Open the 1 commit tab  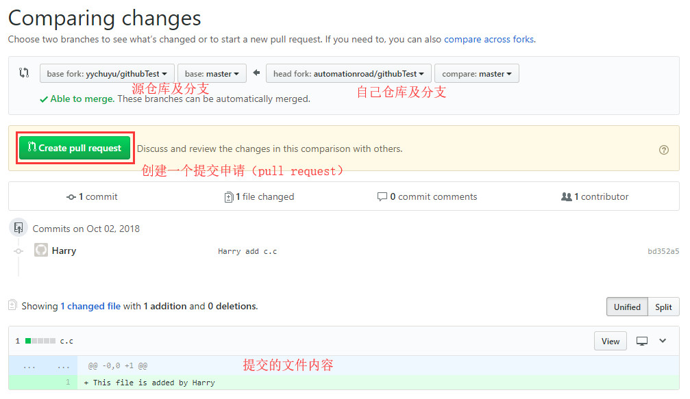[93, 197]
